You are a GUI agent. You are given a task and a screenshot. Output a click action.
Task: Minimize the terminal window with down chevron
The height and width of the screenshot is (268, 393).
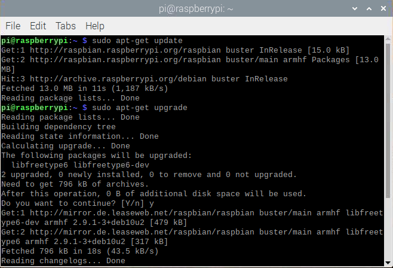[355, 8]
